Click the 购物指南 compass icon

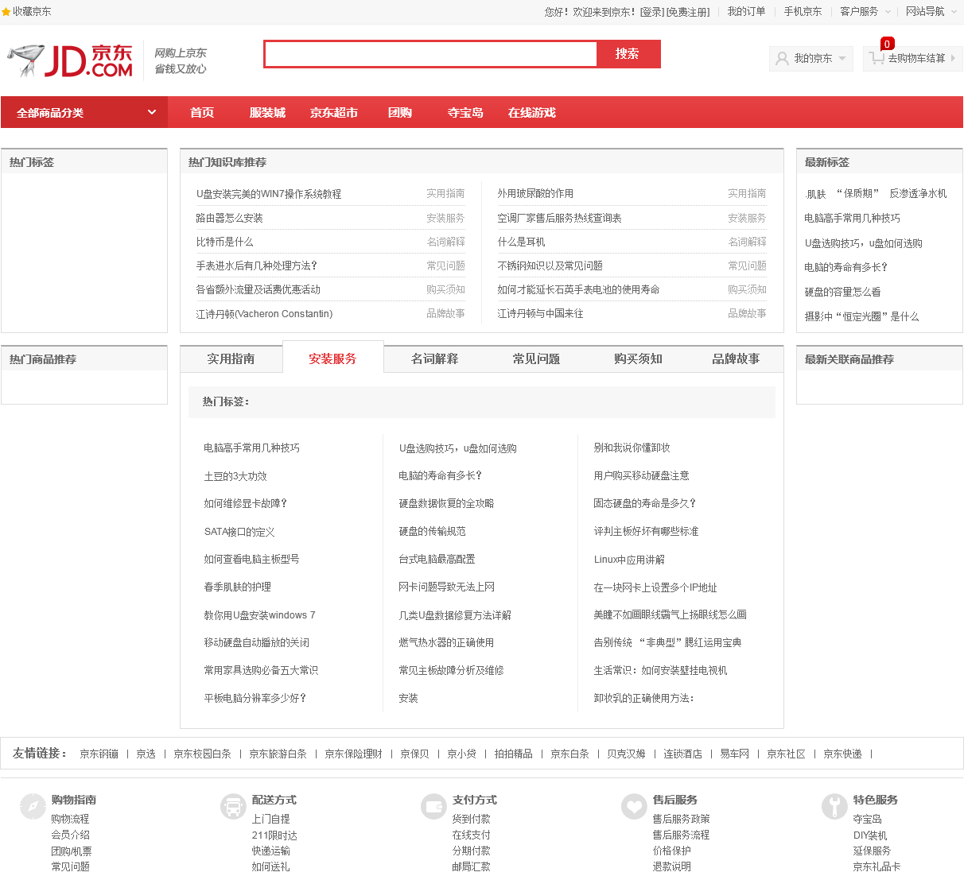[33, 807]
